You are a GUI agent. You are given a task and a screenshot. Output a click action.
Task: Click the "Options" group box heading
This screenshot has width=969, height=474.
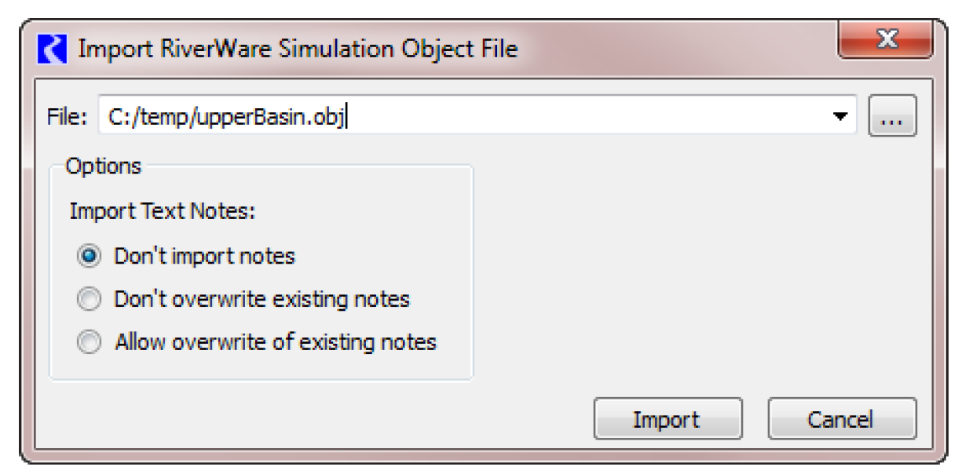pos(103,166)
